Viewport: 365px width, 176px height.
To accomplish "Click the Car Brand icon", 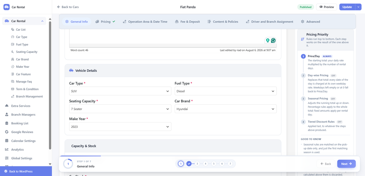I will pos(12,59).
